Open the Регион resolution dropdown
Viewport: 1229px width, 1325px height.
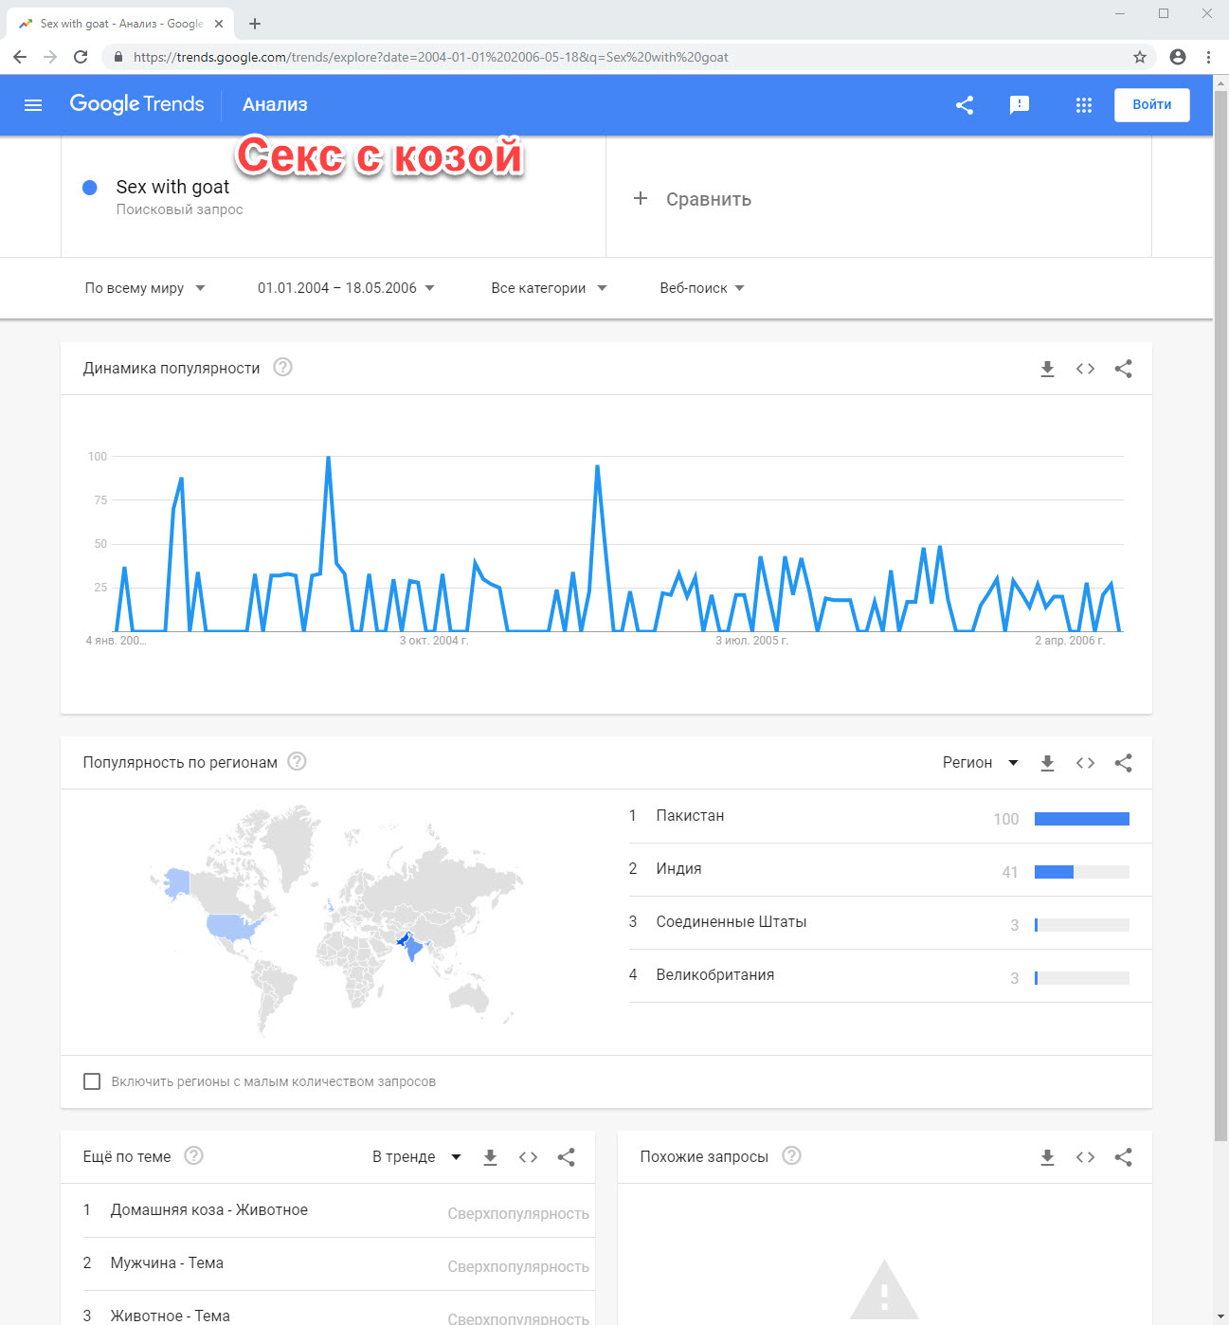(x=981, y=763)
